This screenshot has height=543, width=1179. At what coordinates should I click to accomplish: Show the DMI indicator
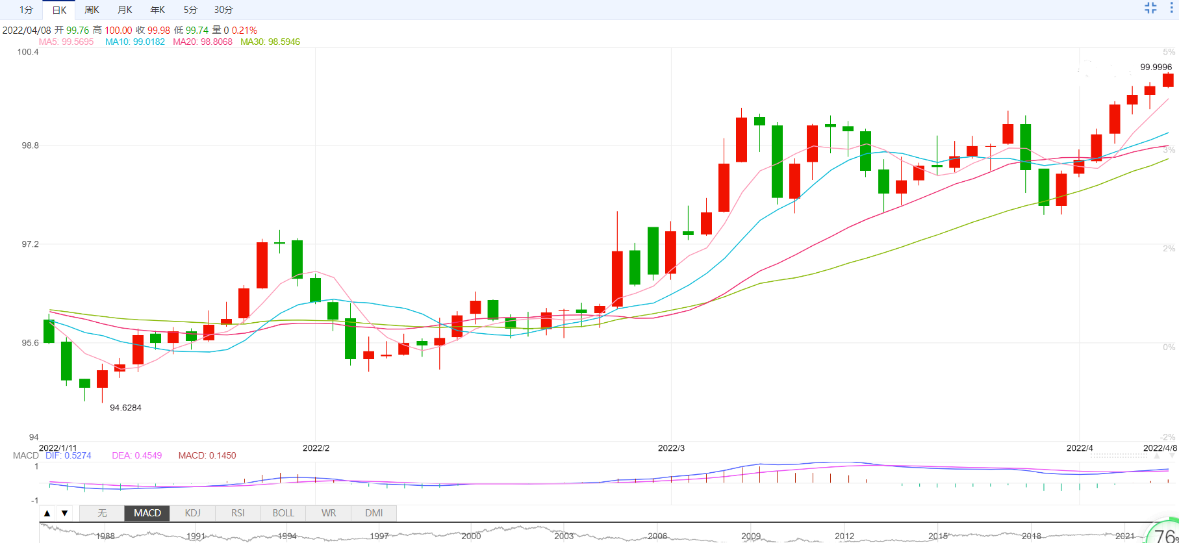[374, 513]
